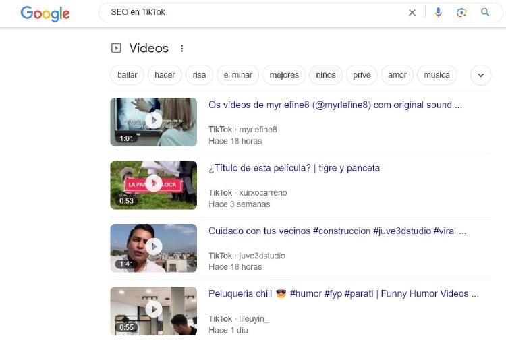Open the Google logo homepage link

tap(45, 13)
